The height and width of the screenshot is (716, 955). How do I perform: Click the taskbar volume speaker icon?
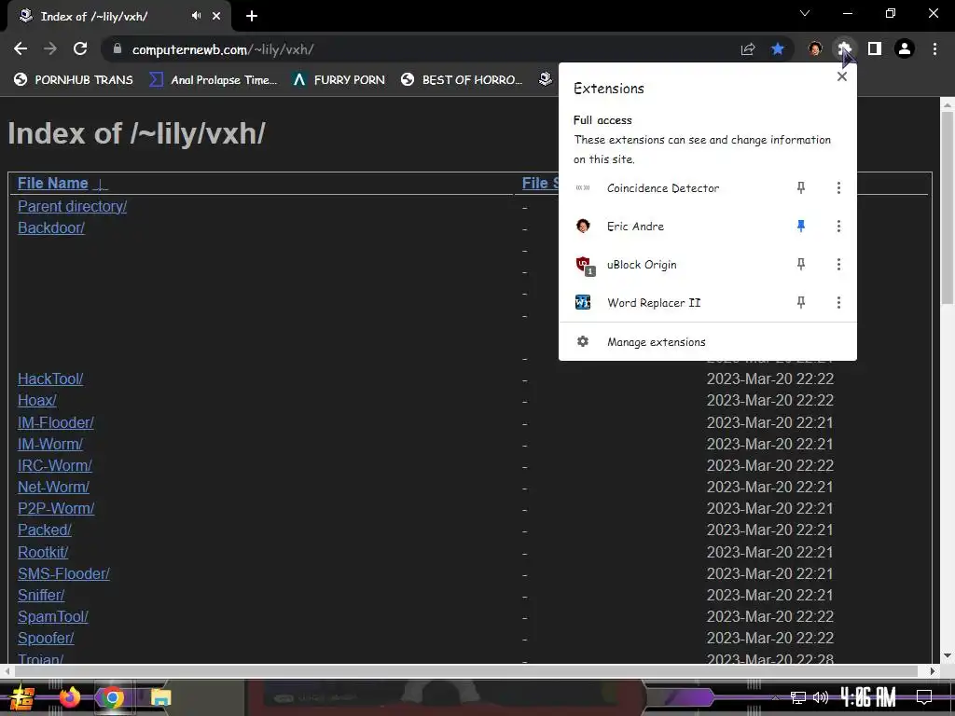821,697
